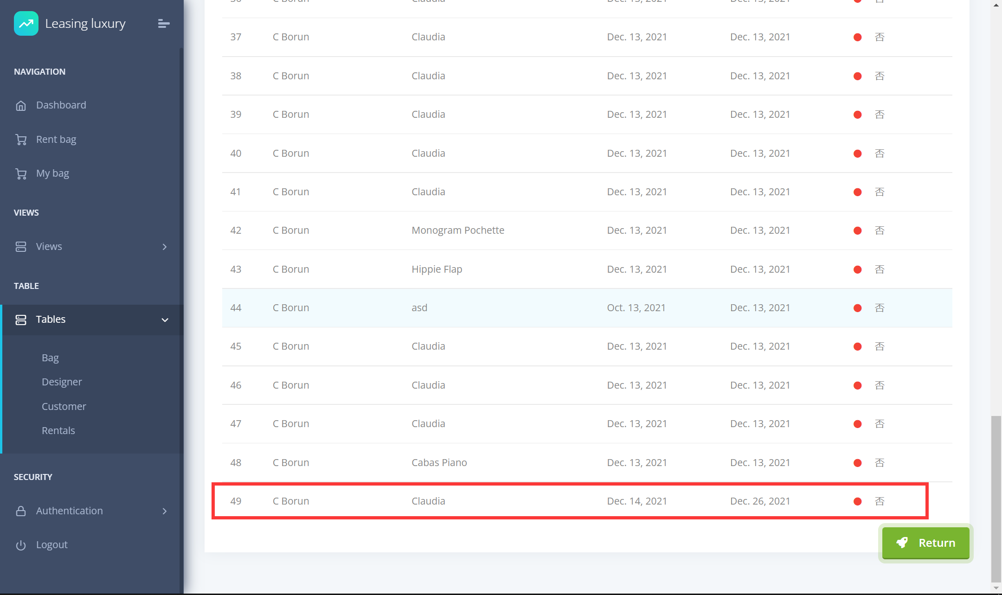Click the Authentication lock icon
1002x595 pixels.
[x=21, y=511]
